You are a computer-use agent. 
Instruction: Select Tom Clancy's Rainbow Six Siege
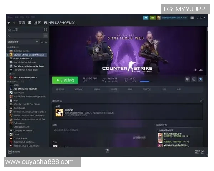pos(27,66)
